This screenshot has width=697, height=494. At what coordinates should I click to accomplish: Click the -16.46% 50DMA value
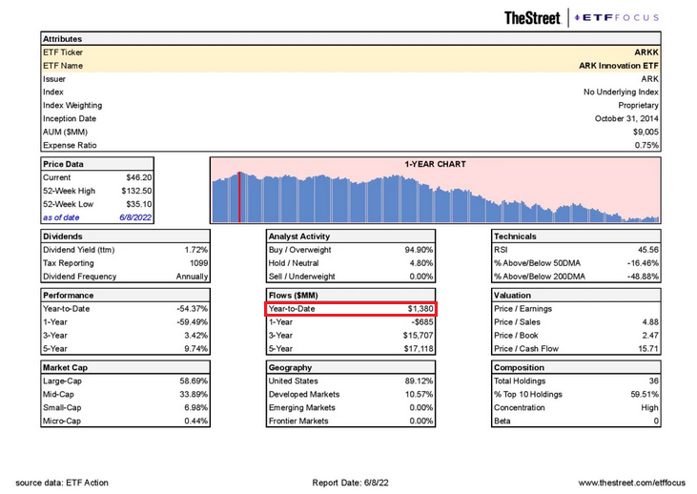pos(643,263)
